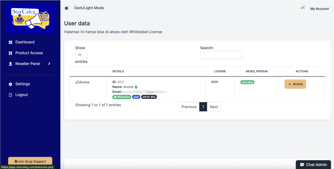This screenshot has width=334, height=169.
Task: Click the Logout icon in sidebar
Action: click(10, 95)
